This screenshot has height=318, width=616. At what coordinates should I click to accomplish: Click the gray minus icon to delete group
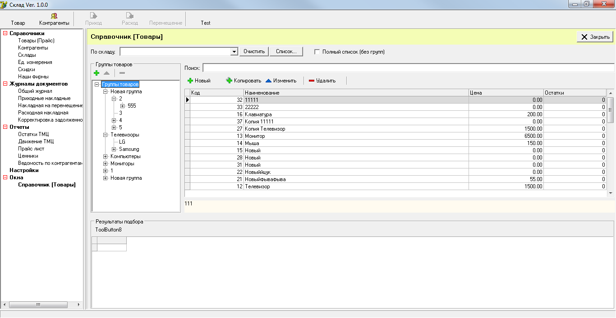[122, 73]
